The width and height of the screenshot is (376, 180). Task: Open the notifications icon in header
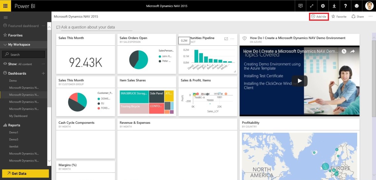pyautogui.click(x=300, y=6)
